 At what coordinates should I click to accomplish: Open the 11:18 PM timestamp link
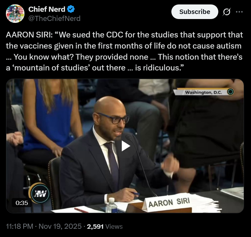coord(19,227)
